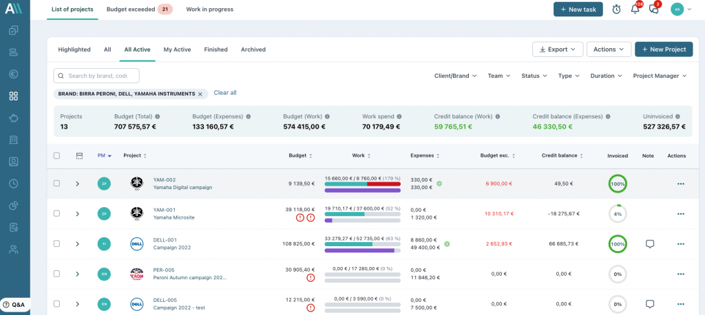The height and width of the screenshot is (315, 705).
Task: Check the DELL-001 row checkbox
Action: (x=57, y=244)
